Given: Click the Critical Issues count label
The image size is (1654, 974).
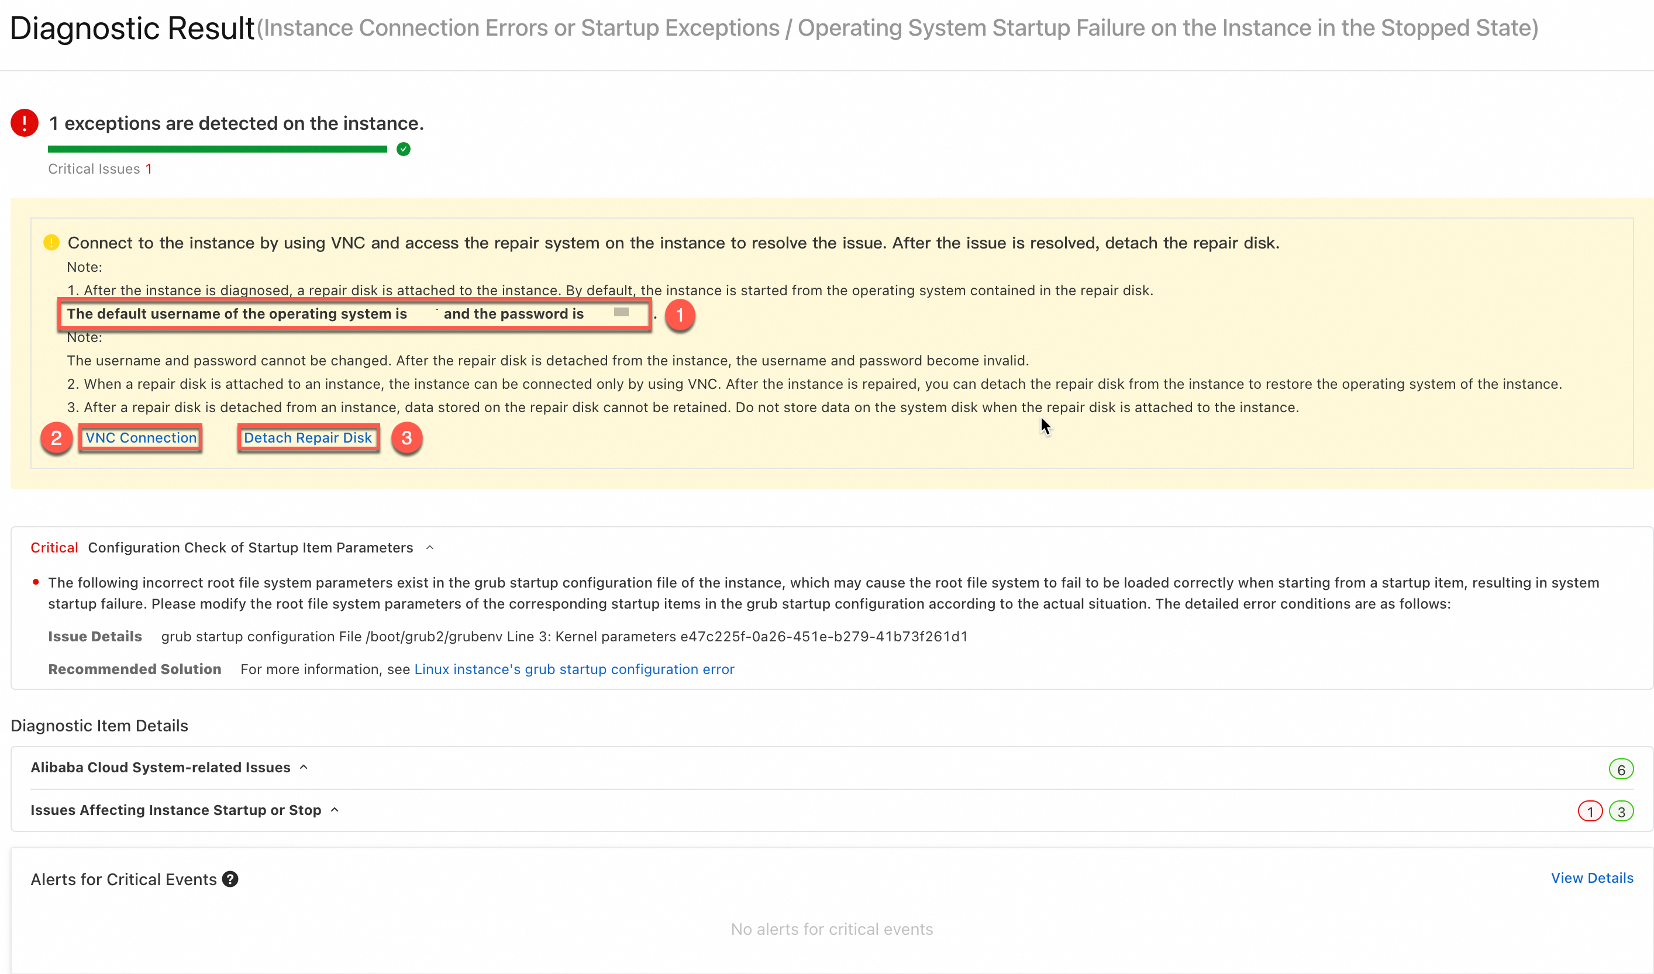Looking at the screenshot, I should [100, 169].
